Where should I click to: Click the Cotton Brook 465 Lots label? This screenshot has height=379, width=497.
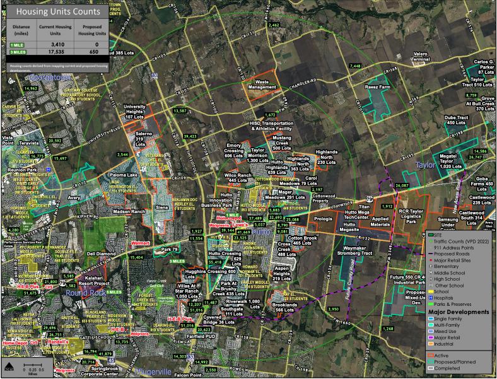click(x=302, y=240)
